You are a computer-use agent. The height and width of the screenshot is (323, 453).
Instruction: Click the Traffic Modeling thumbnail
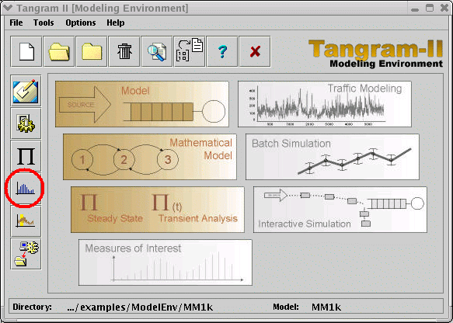pos(325,104)
